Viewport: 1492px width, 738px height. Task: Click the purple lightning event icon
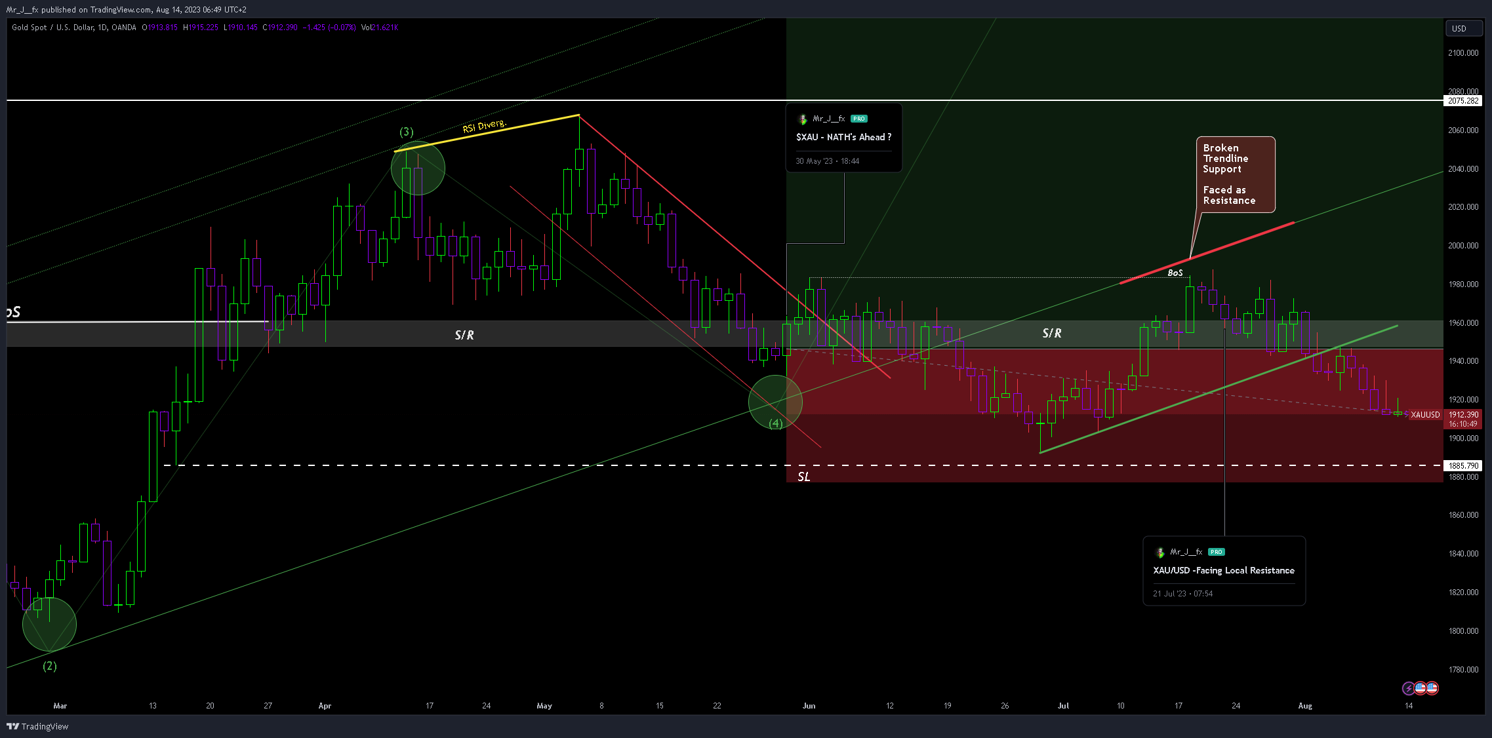pos(1407,688)
